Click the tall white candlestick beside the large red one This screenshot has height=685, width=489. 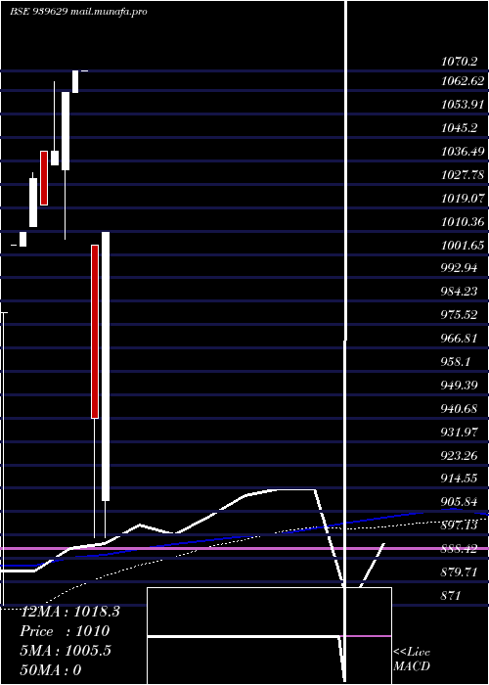(106, 366)
